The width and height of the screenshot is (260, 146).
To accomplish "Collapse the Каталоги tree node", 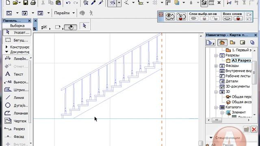I will pos(216,107).
